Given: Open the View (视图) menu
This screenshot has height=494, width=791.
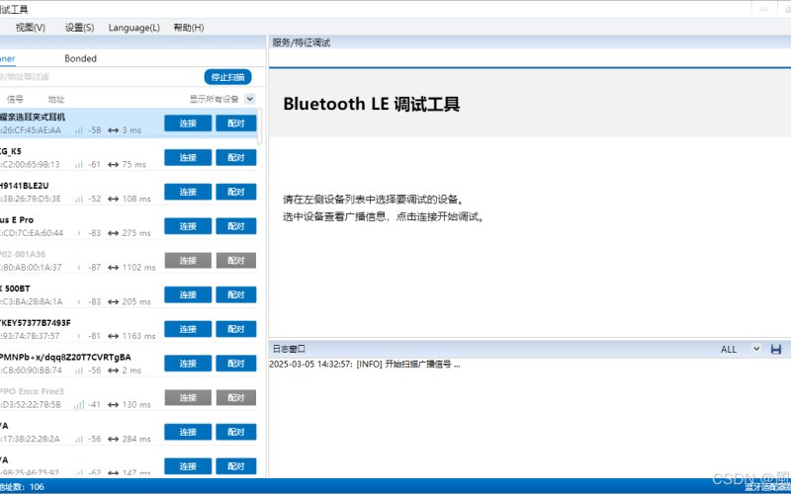Looking at the screenshot, I should pyautogui.click(x=31, y=28).
